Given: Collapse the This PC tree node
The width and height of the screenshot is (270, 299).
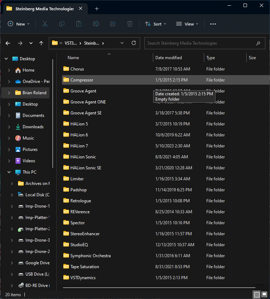Looking at the screenshot, I should (x=9, y=172).
